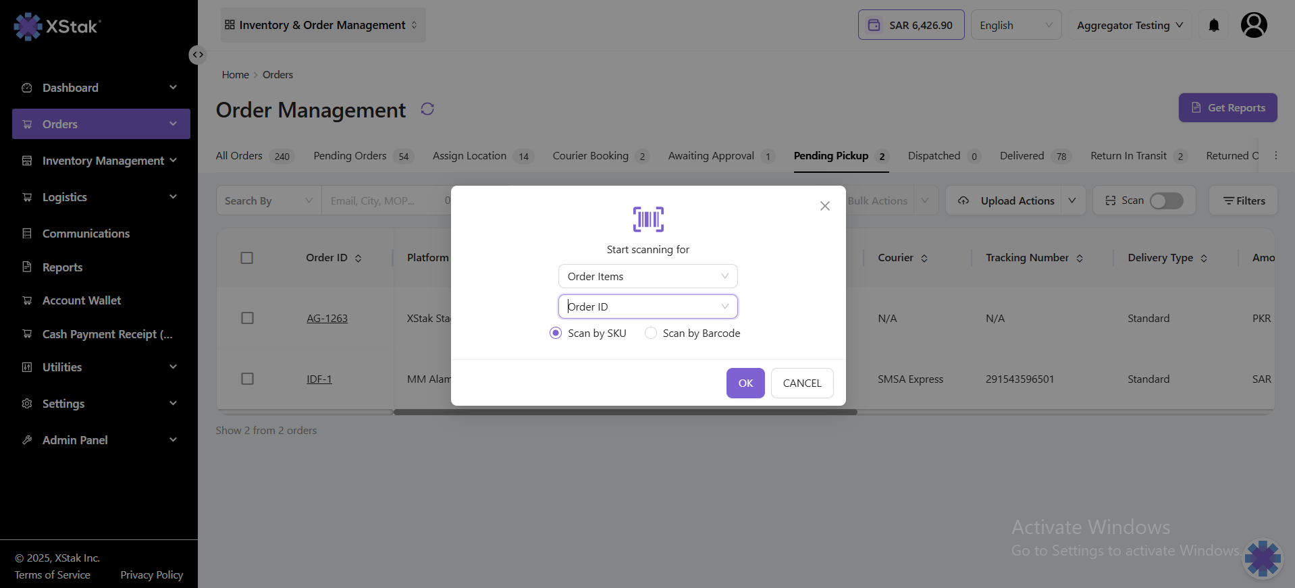This screenshot has width=1295, height=588.
Task: Open the English language dropdown
Action: click(x=1015, y=25)
